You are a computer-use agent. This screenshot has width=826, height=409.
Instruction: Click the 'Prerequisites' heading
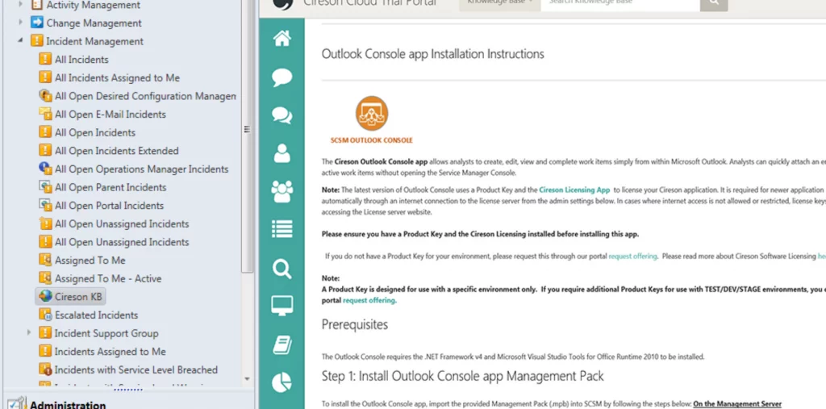pyautogui.click(x=355, y=324)
